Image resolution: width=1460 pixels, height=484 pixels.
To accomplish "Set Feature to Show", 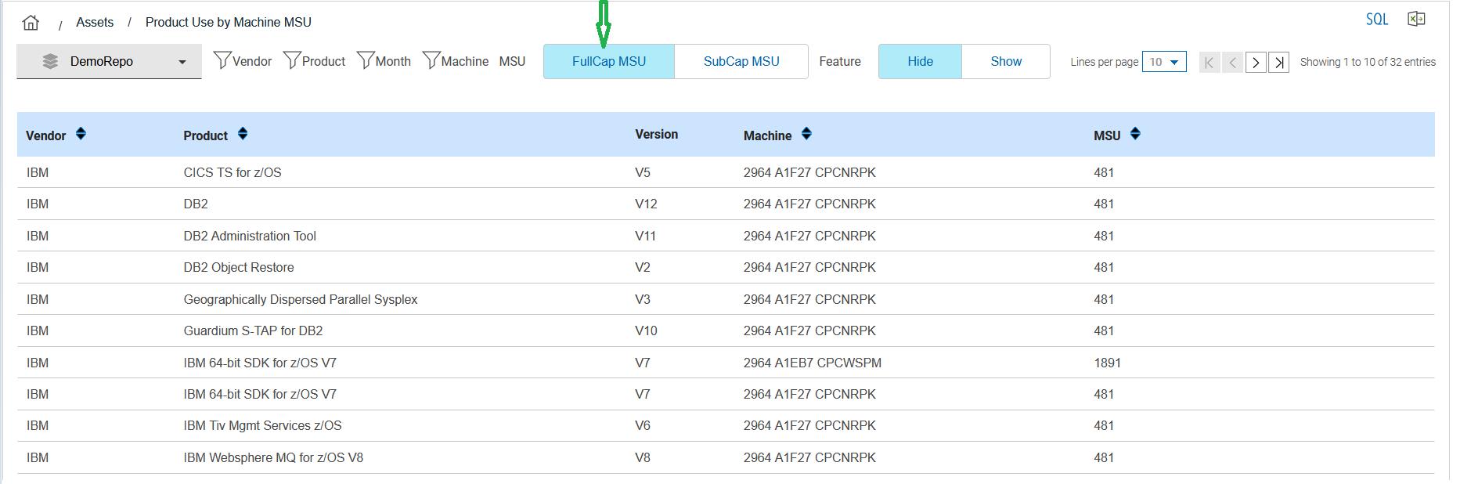I will pyautogui.click(x=1006, y=61).
